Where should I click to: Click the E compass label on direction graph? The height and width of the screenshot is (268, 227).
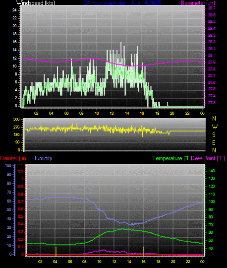coord(214,142)
